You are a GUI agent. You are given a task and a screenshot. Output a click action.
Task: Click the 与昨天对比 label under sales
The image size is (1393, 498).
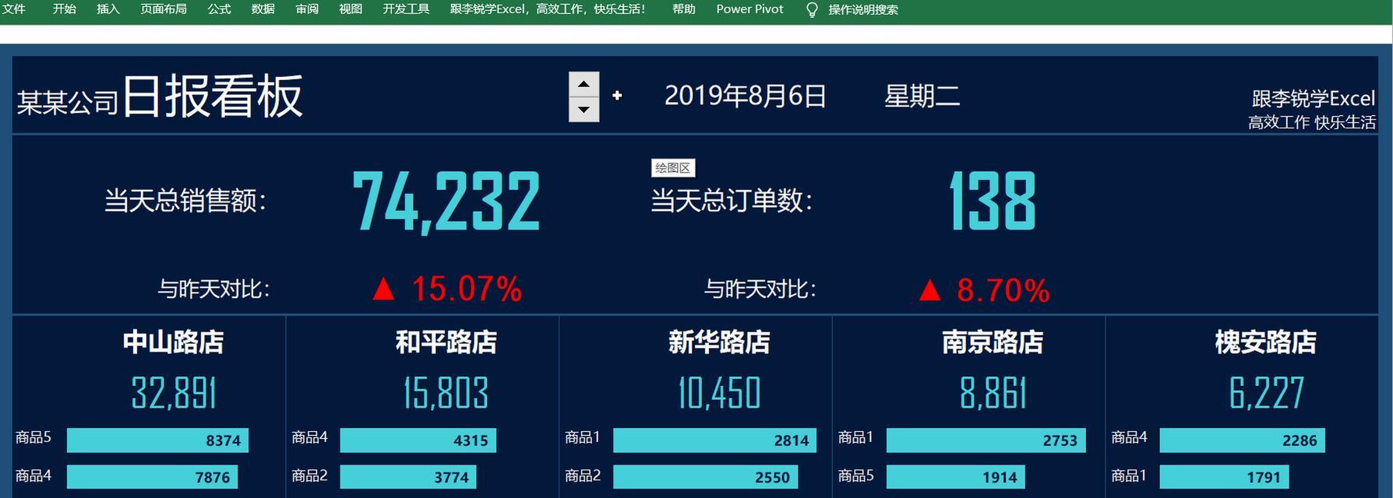213,289
